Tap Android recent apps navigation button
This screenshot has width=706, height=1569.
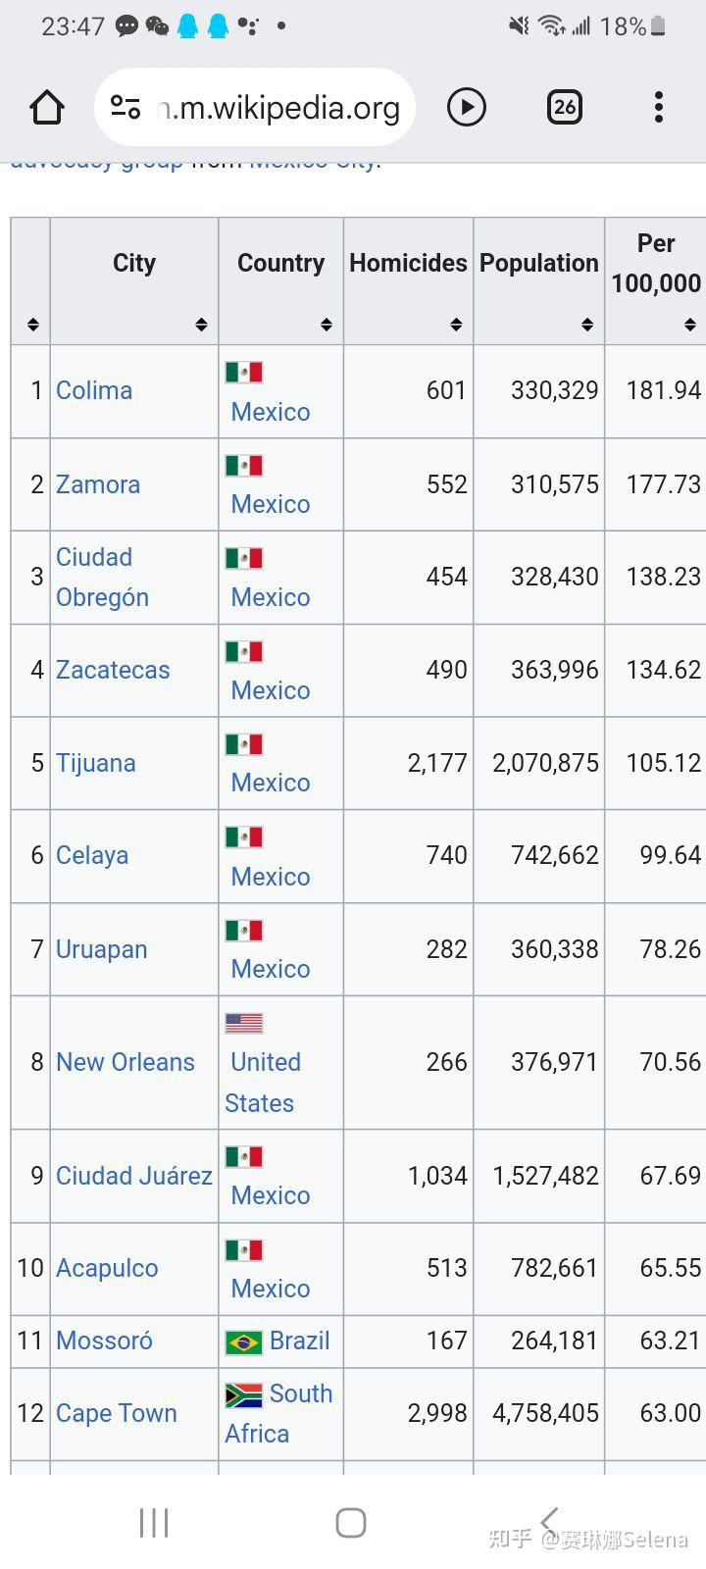[154, 1522]
